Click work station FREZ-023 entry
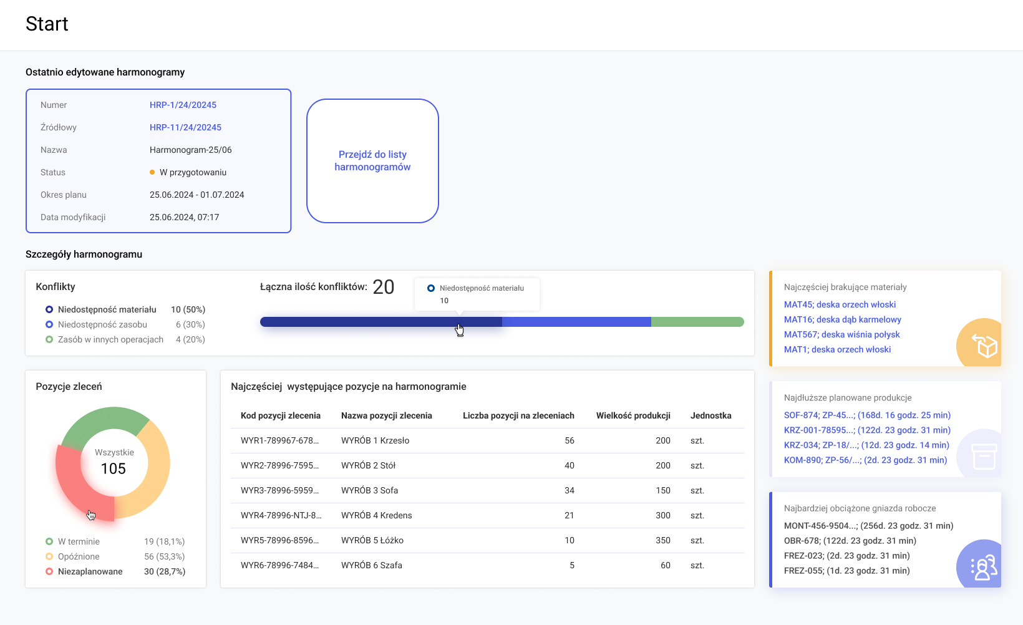Image resolution: width=1023 pixels, height=625 pixels. point(847,556)
